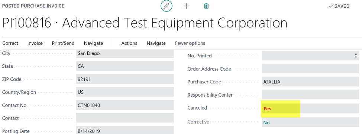Viewport: 362px width, 134px height.
Task: Click the State field showing CA
Action: [125, 66]
